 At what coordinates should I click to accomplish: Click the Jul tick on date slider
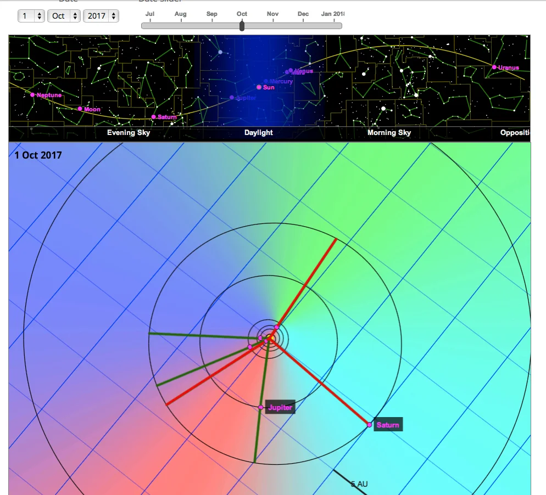(x=150, y=20)
